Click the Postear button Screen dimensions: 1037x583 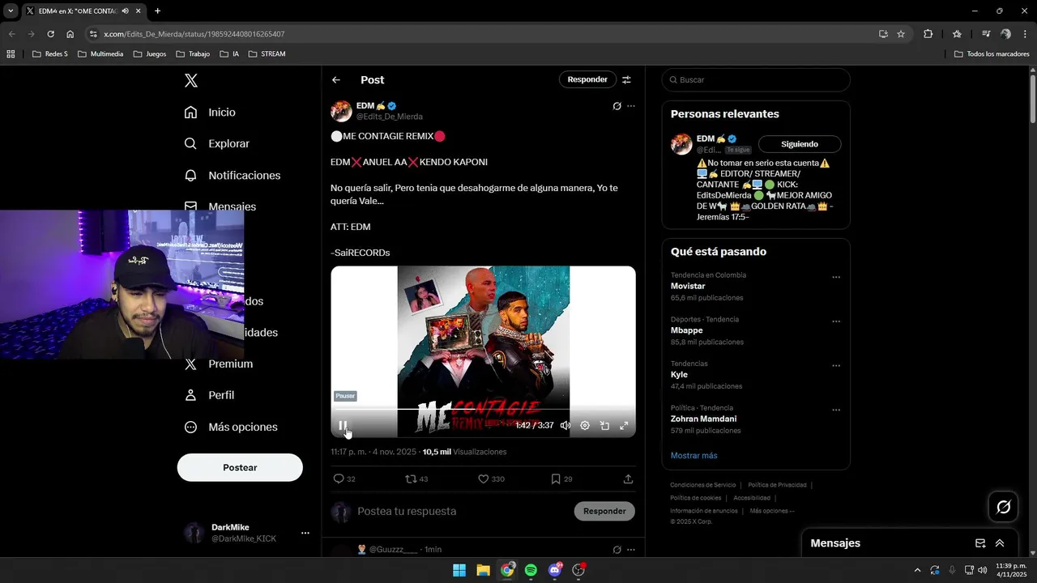pos(240,467)
